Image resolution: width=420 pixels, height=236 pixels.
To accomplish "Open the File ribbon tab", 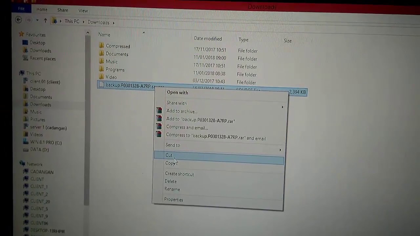I will (x=21, y=9).
